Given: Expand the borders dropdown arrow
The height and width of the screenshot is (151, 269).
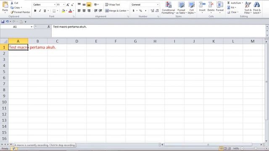Looking at the screenshot, I should click(x=58, y=11).
